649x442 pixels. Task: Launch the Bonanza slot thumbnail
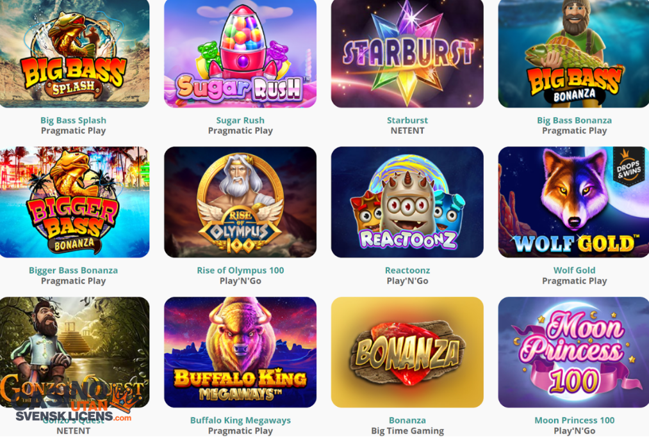(x=407, y=352)
